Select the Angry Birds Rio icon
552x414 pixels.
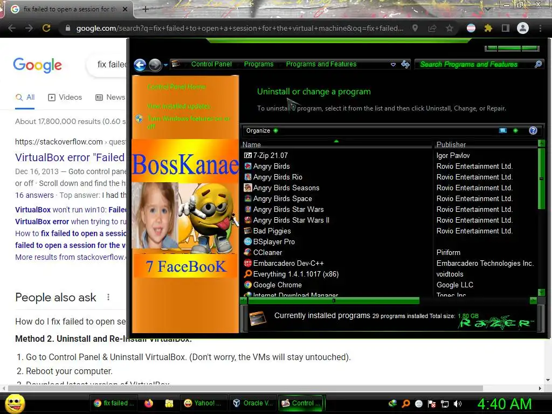tap(248, 177)
